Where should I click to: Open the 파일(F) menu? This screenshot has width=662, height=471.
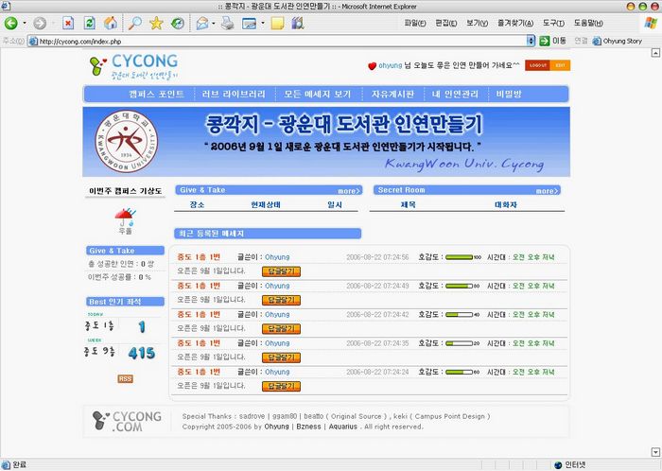(x=414, y=24)
